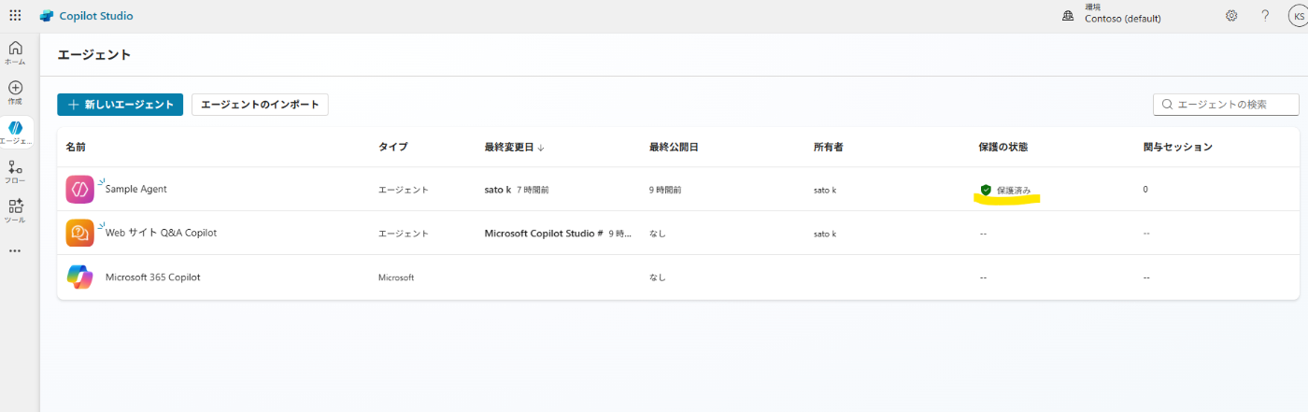Image resolution: width=1308 pixels, height=412 pixels.
Task: Open Tools (ツール) in the sidebar
Action: 15,211
